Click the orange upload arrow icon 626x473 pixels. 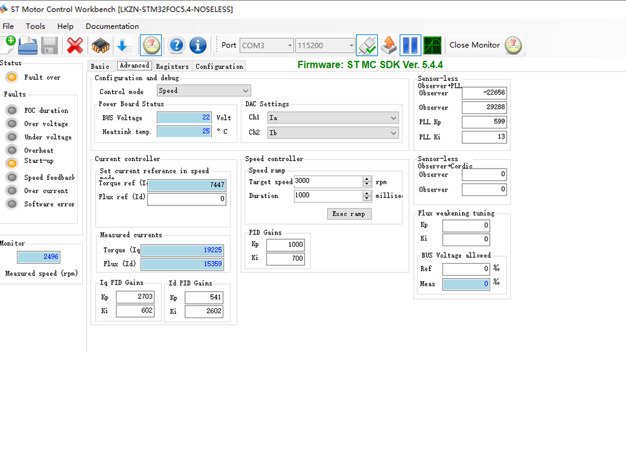(389, 45)
